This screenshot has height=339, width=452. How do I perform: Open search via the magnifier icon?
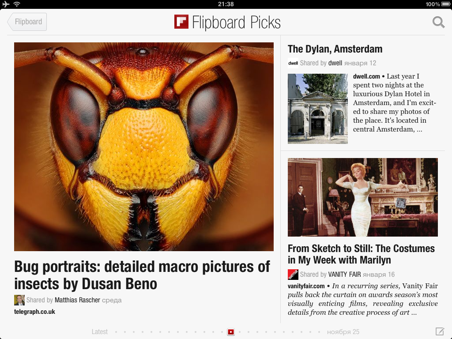pos(438,22)
